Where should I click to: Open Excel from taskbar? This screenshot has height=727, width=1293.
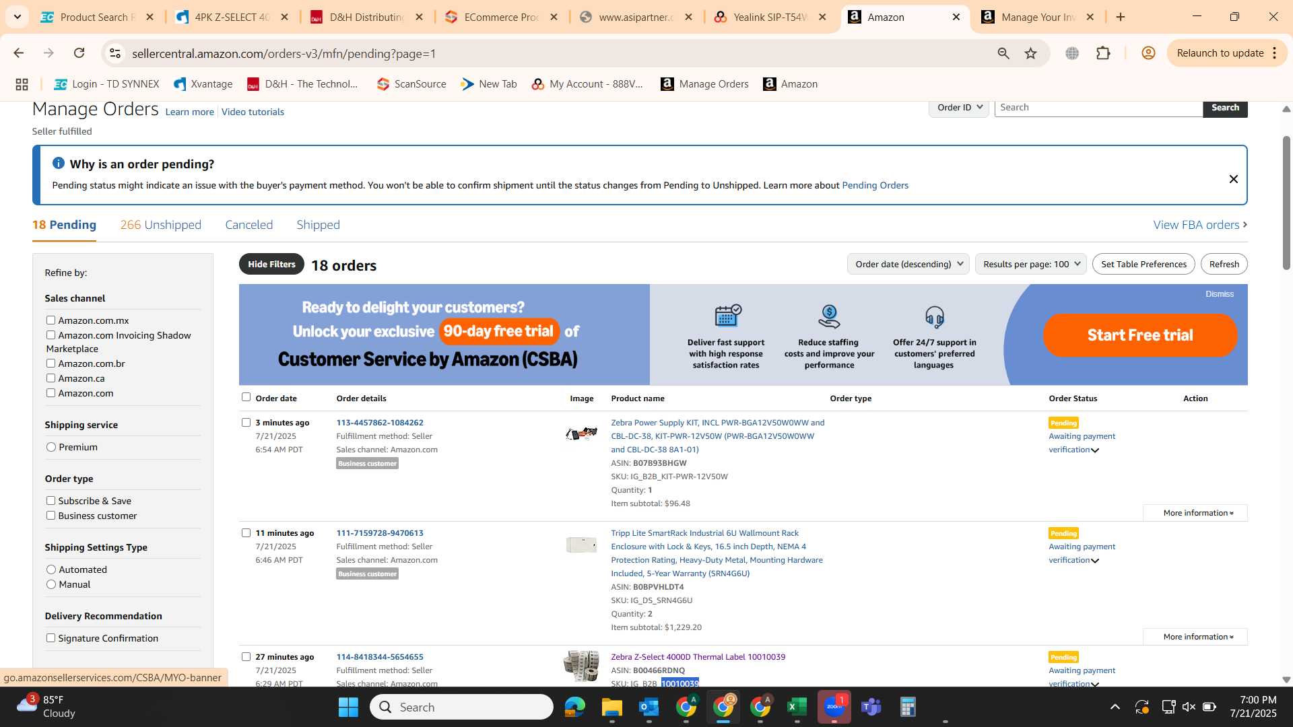coord(797,707)
